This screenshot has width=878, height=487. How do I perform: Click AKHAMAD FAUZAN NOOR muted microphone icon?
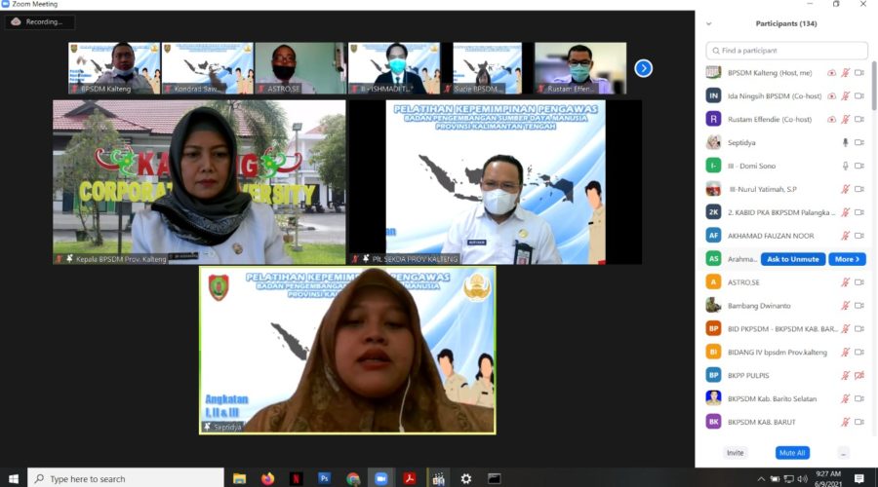[x=846, y=236]
